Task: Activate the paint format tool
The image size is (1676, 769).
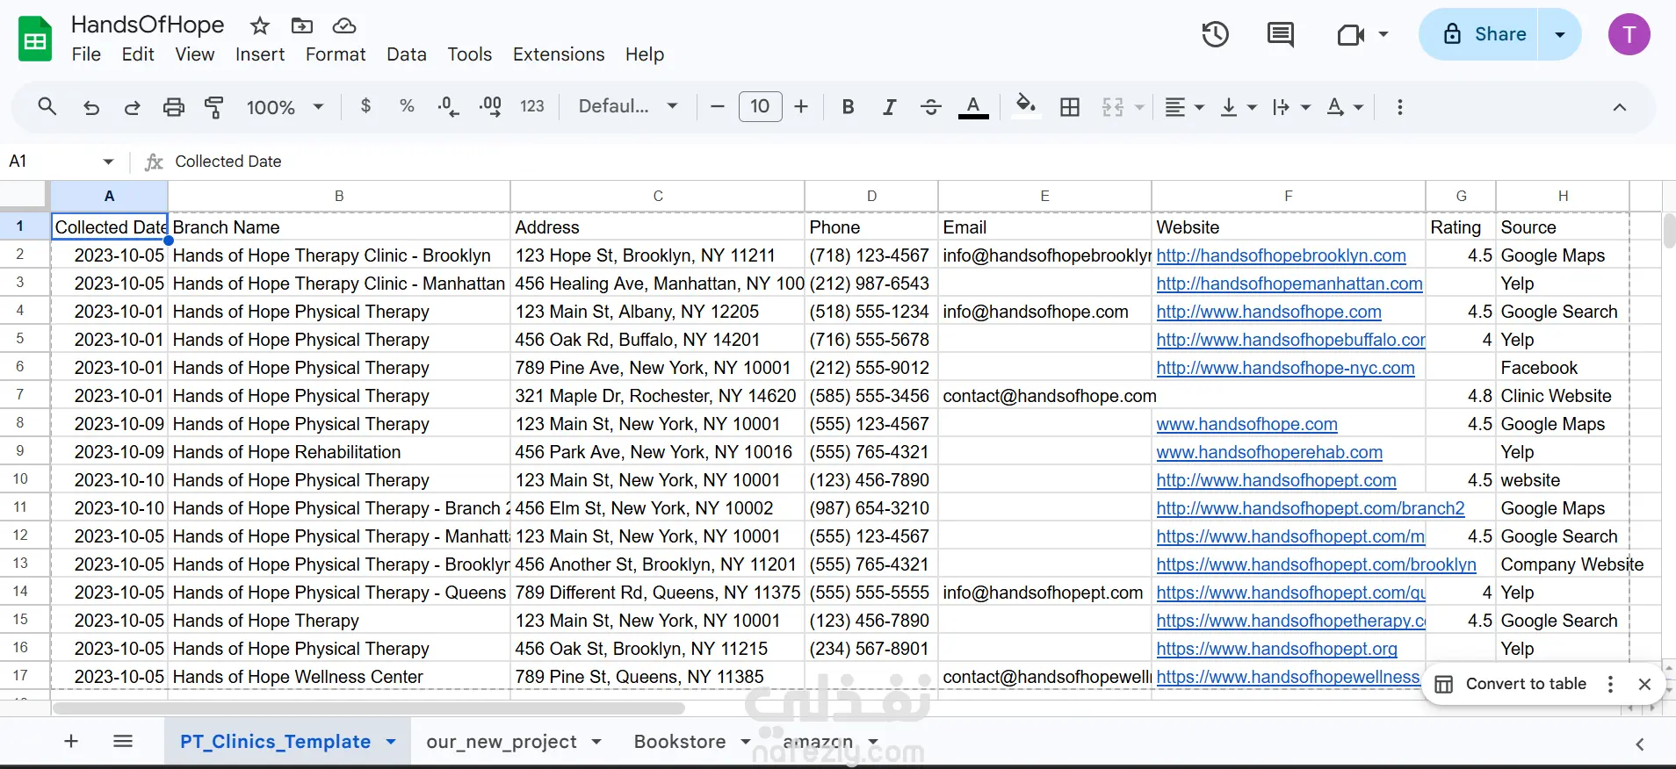Action: click(x=214, y=107)
